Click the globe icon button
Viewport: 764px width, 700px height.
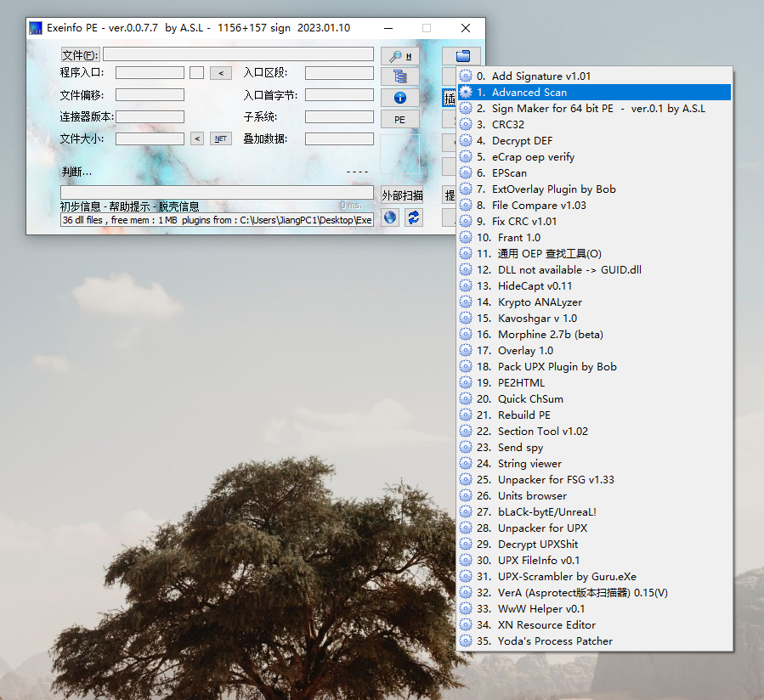click(x=390, y=217)
